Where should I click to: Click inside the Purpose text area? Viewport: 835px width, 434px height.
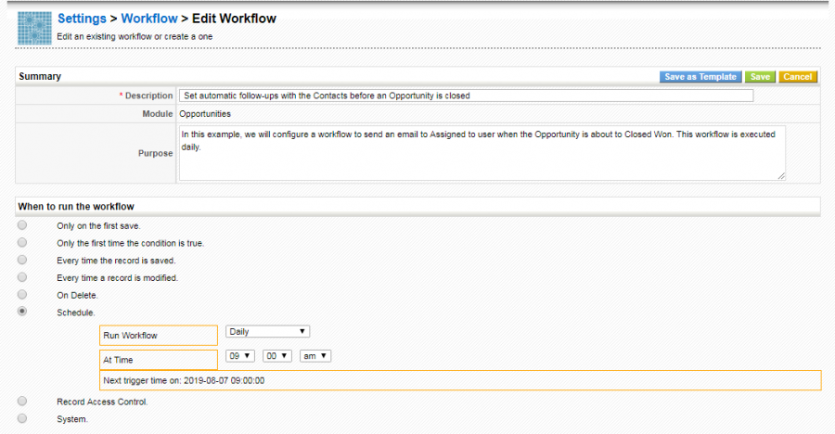[x=482, y=152]
